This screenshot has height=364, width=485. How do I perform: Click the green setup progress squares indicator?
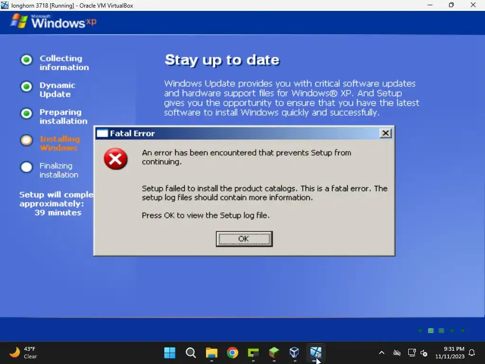click(x=441, y=330)
